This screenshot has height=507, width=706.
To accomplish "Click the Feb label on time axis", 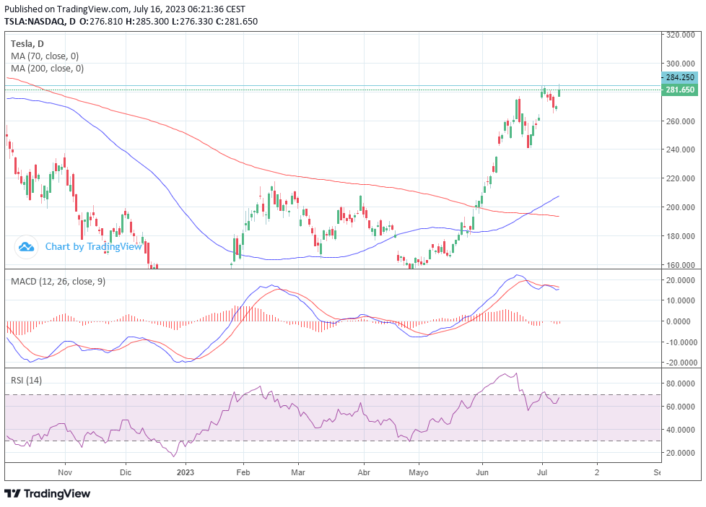I will click(x=243, y=472).
